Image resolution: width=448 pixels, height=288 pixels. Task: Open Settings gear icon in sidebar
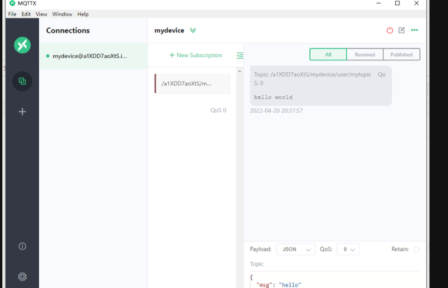[22, 277]
